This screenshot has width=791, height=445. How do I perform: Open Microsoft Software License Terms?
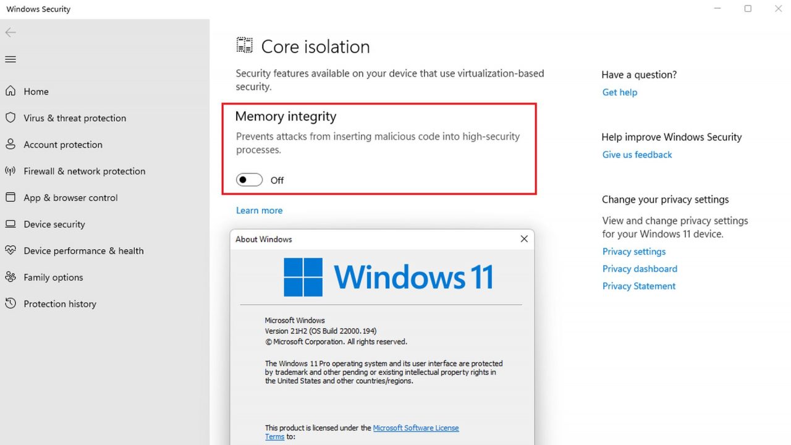point(416,427)
